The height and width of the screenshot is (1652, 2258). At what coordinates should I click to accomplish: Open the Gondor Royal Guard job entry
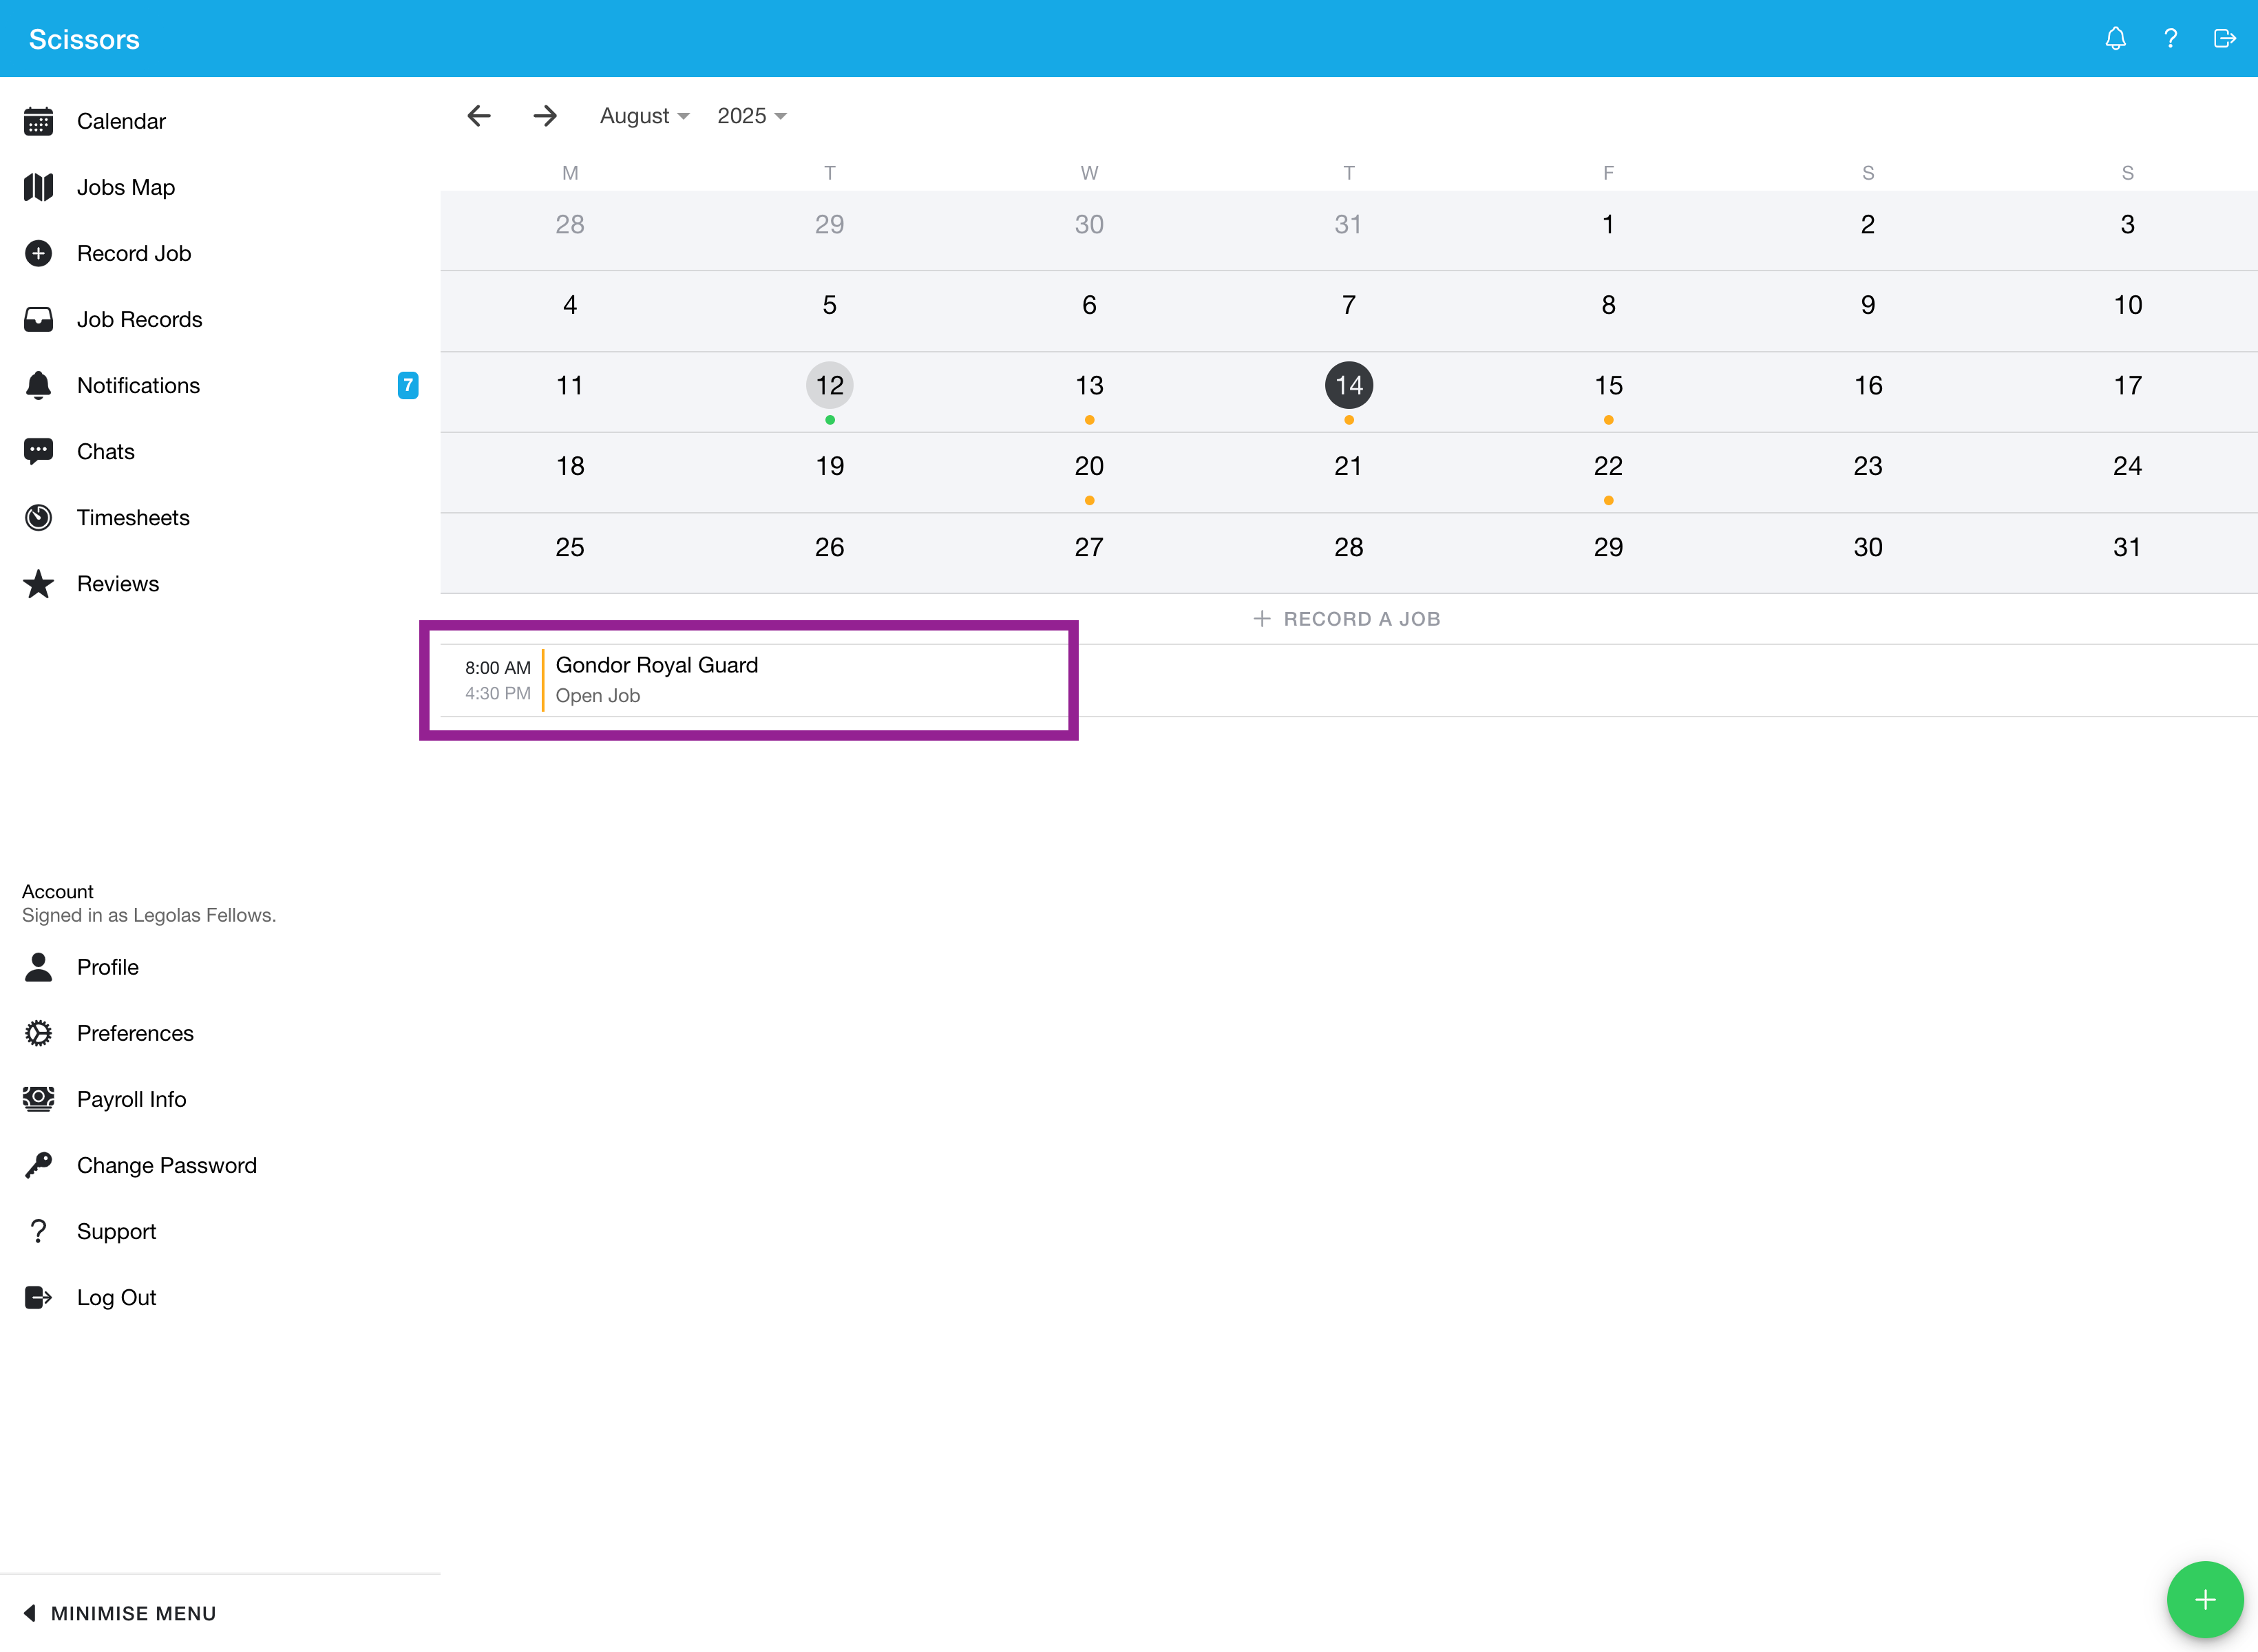tap(656, 679)
